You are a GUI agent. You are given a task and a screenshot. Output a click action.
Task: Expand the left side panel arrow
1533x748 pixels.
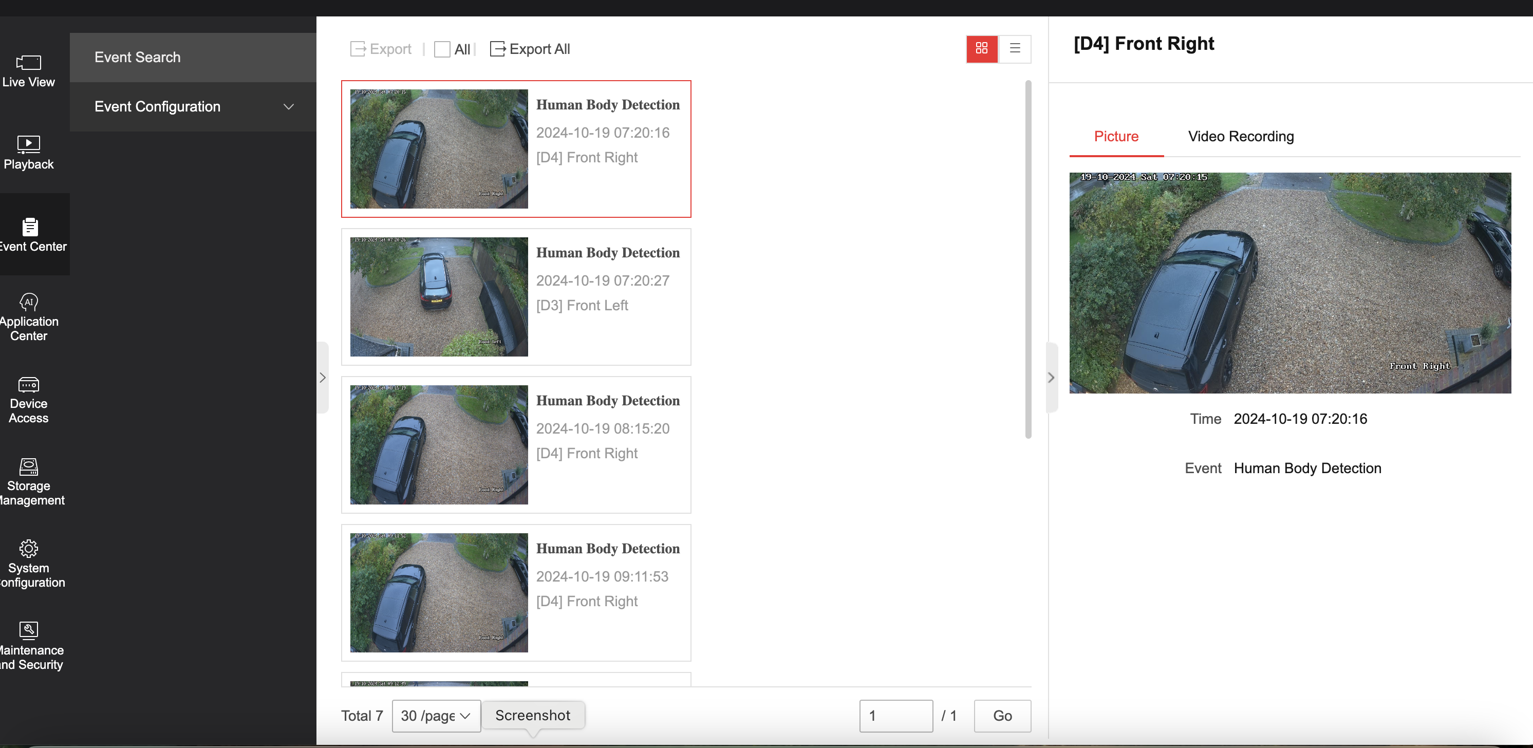click(323, 377)
